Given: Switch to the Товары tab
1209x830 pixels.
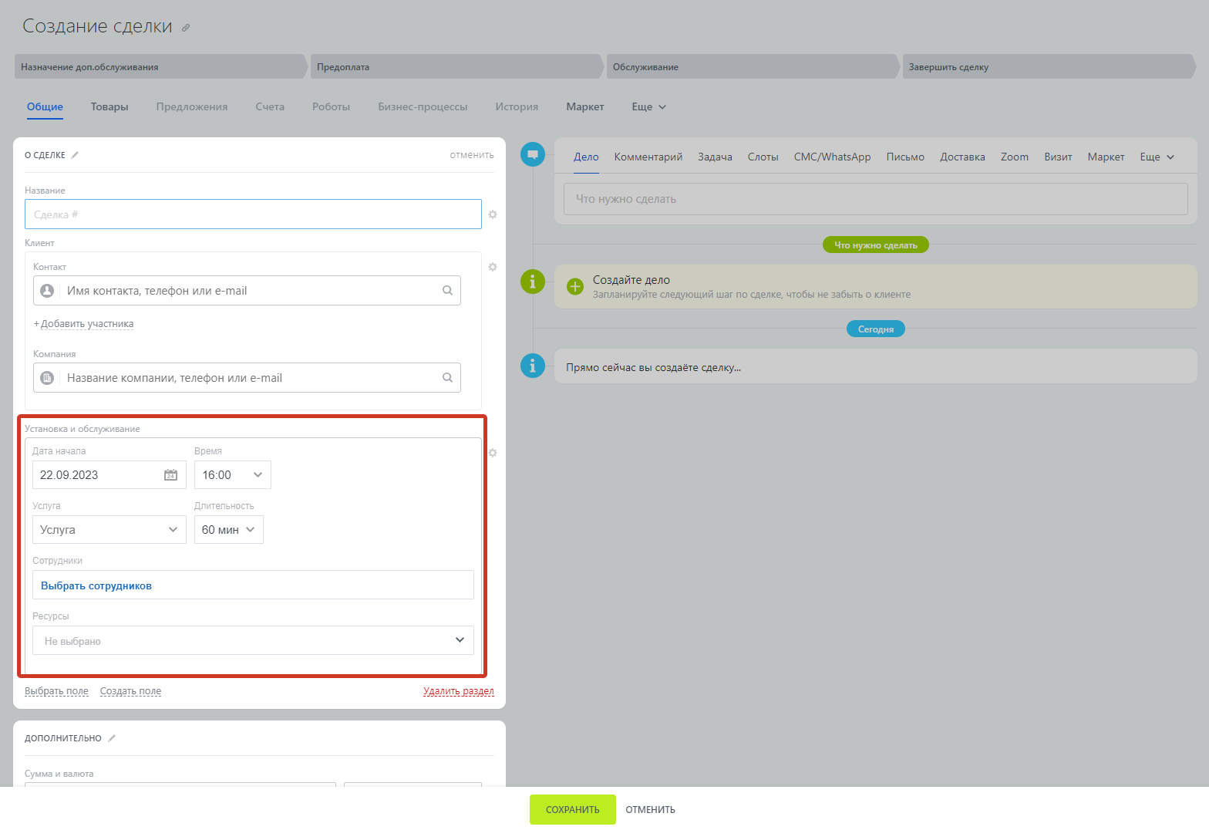Looking at the screenshot, I should point(109,107).
